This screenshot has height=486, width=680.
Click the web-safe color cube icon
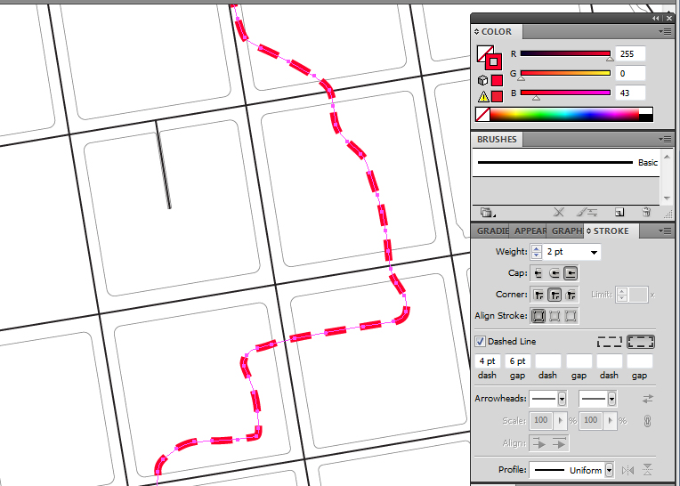pos(482,81)
